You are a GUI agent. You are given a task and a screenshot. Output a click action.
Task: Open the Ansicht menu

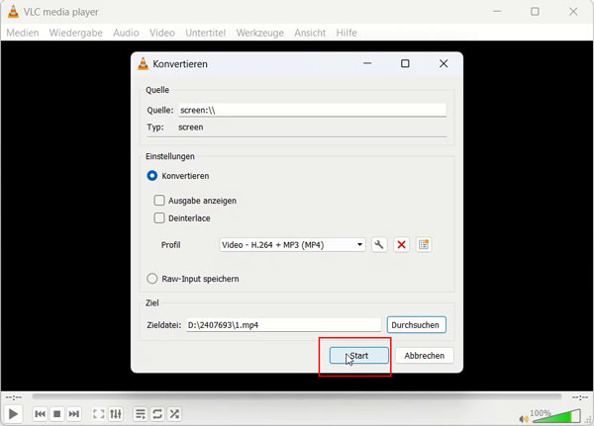point(310,33)
